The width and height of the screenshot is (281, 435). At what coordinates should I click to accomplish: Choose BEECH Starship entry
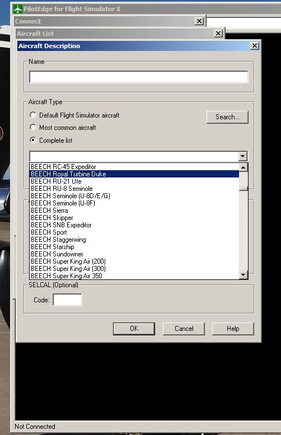tap(134, 247)
